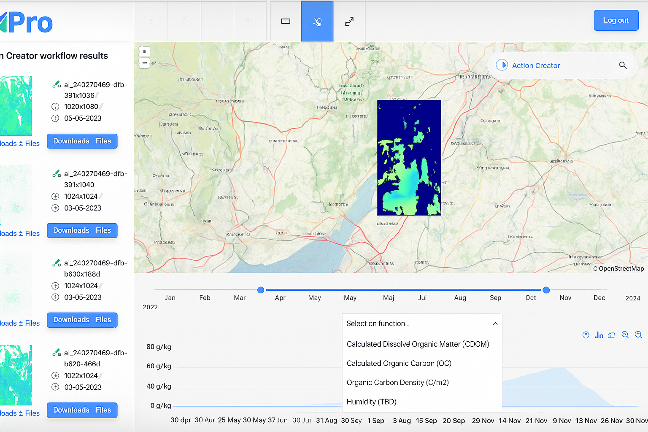648x432 pixels.
Task: Toggle the info circle beside 1020x1080
Action: pos(55,107)
